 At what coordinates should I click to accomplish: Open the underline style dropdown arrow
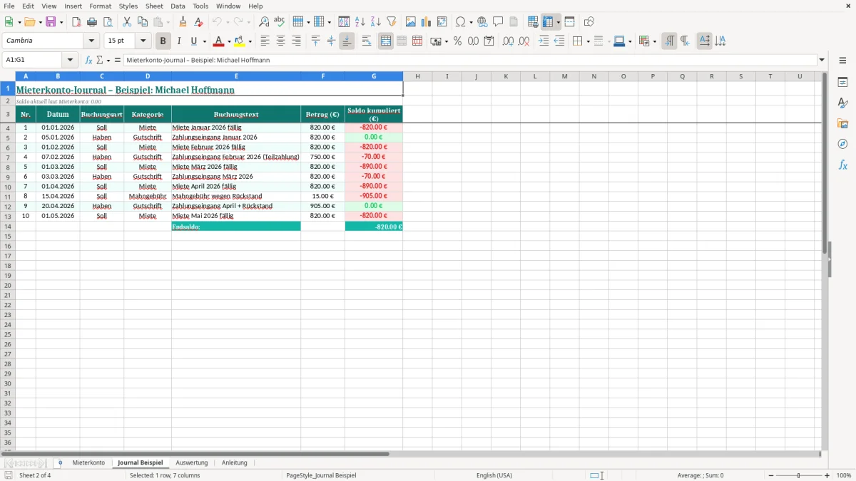coord(204,41)
